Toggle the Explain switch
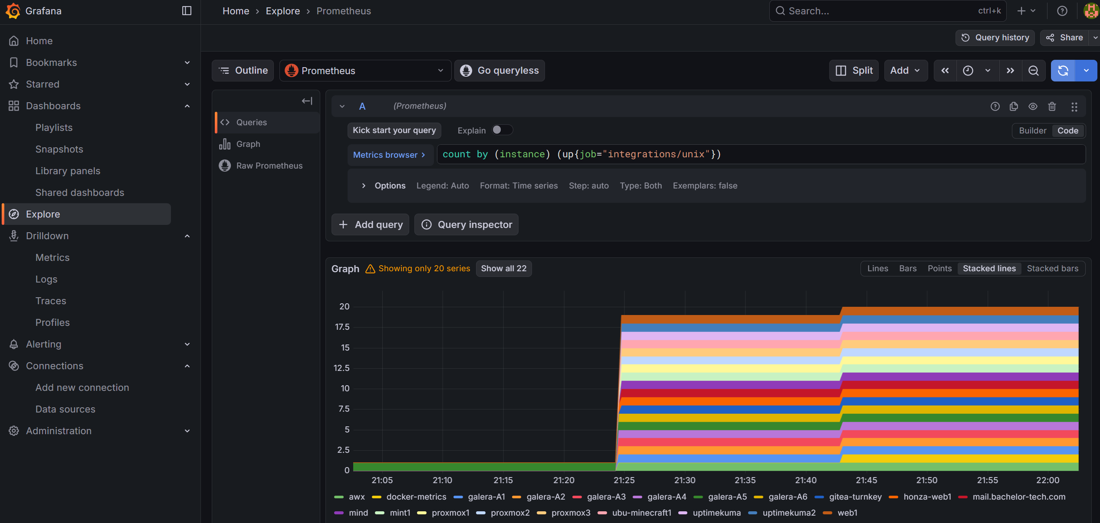This screenshot has height=523, width=1100. click(x=502, y=130)
